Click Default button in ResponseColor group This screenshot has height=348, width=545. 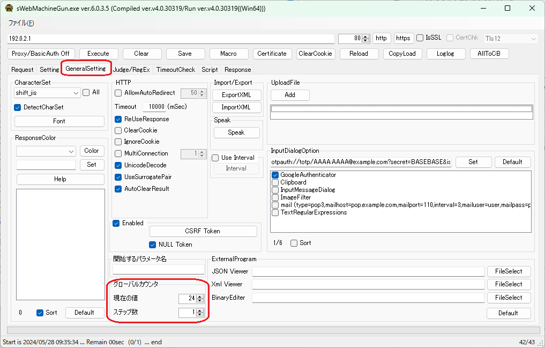[x=85, y=313]
